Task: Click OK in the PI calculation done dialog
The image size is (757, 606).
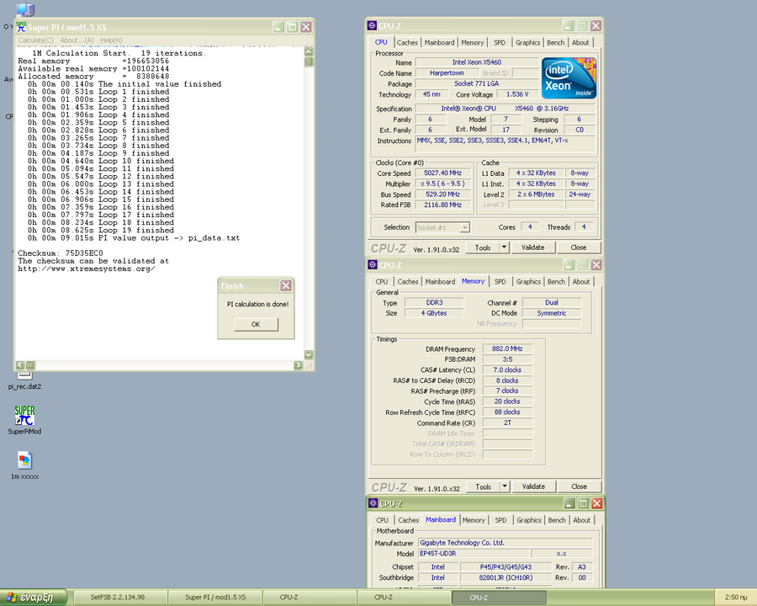Action: pyautogui.click(x=256, y=324)
